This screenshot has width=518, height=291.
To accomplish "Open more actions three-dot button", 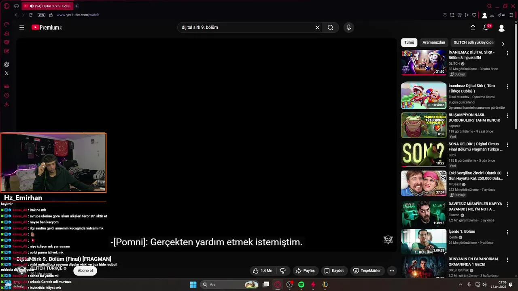I will click(392, 271).
